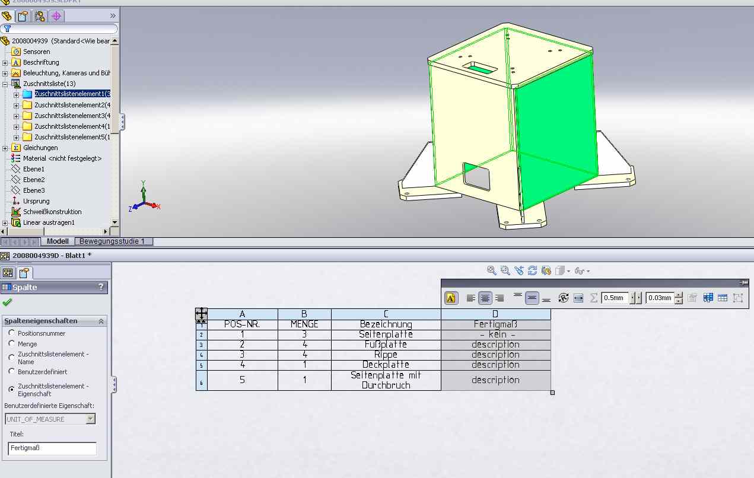
Task: Select the Ursprung origin item
Action: pos(36,201)
